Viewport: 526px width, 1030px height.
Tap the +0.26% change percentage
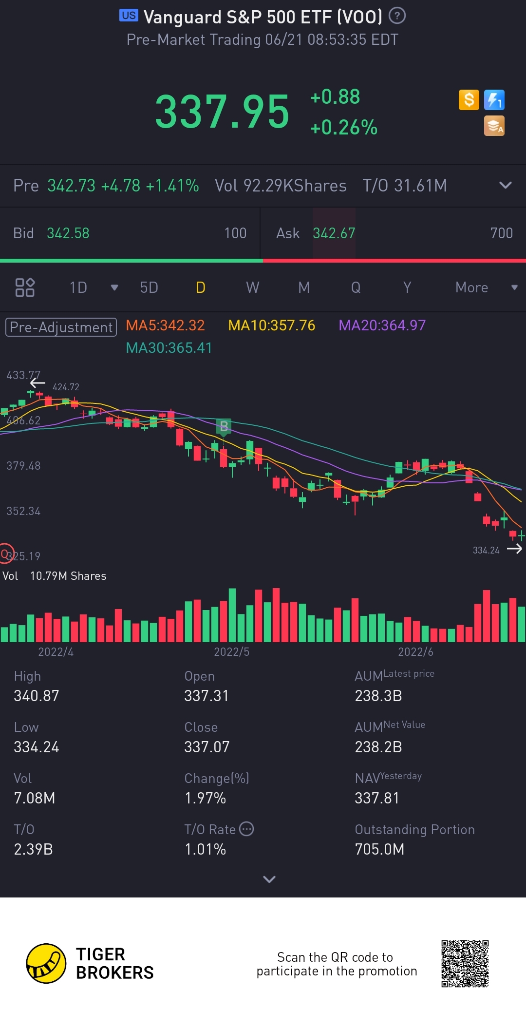pos(344,128)
